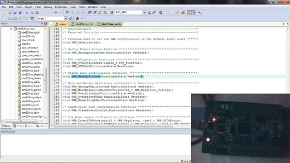Kill all breakpoints using the orange icon
Image resolution: width=290 pixels, height=163 pixels.
click(x=183, y=13)
